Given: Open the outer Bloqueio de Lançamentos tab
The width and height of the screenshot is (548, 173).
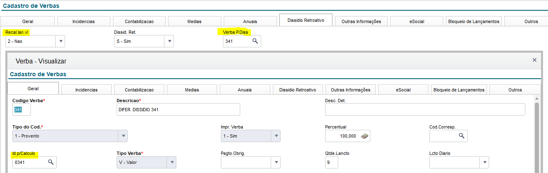Looking at the screenshot, I should point(474,21).
